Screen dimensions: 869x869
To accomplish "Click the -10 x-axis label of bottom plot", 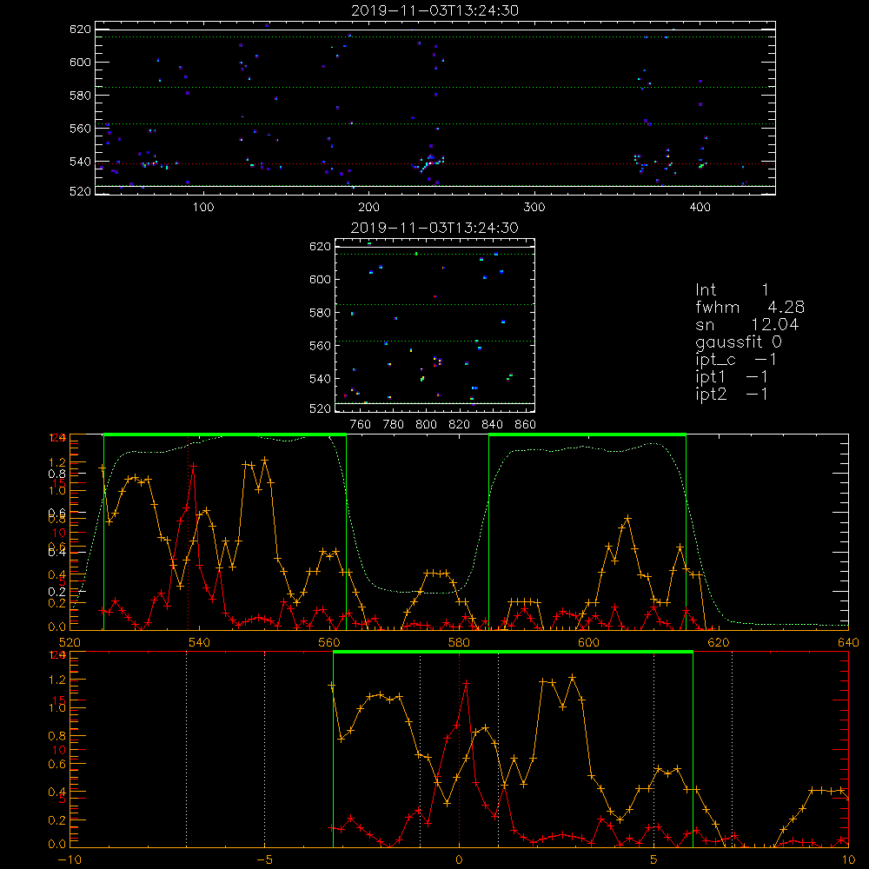I will 69,859.
